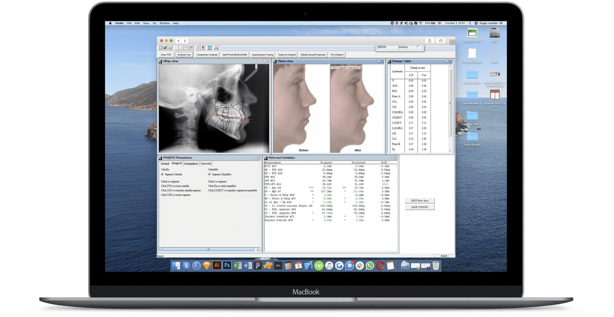Screen dimensions: 614x317
Task: Click the LMDCT row in Change Table
Action: click(410, 123)
